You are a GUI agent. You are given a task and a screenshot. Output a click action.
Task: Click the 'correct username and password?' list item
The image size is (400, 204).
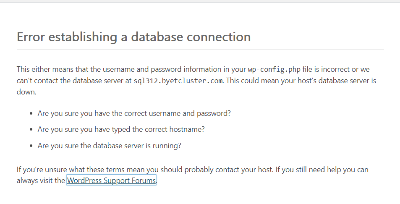pos(134,113)
